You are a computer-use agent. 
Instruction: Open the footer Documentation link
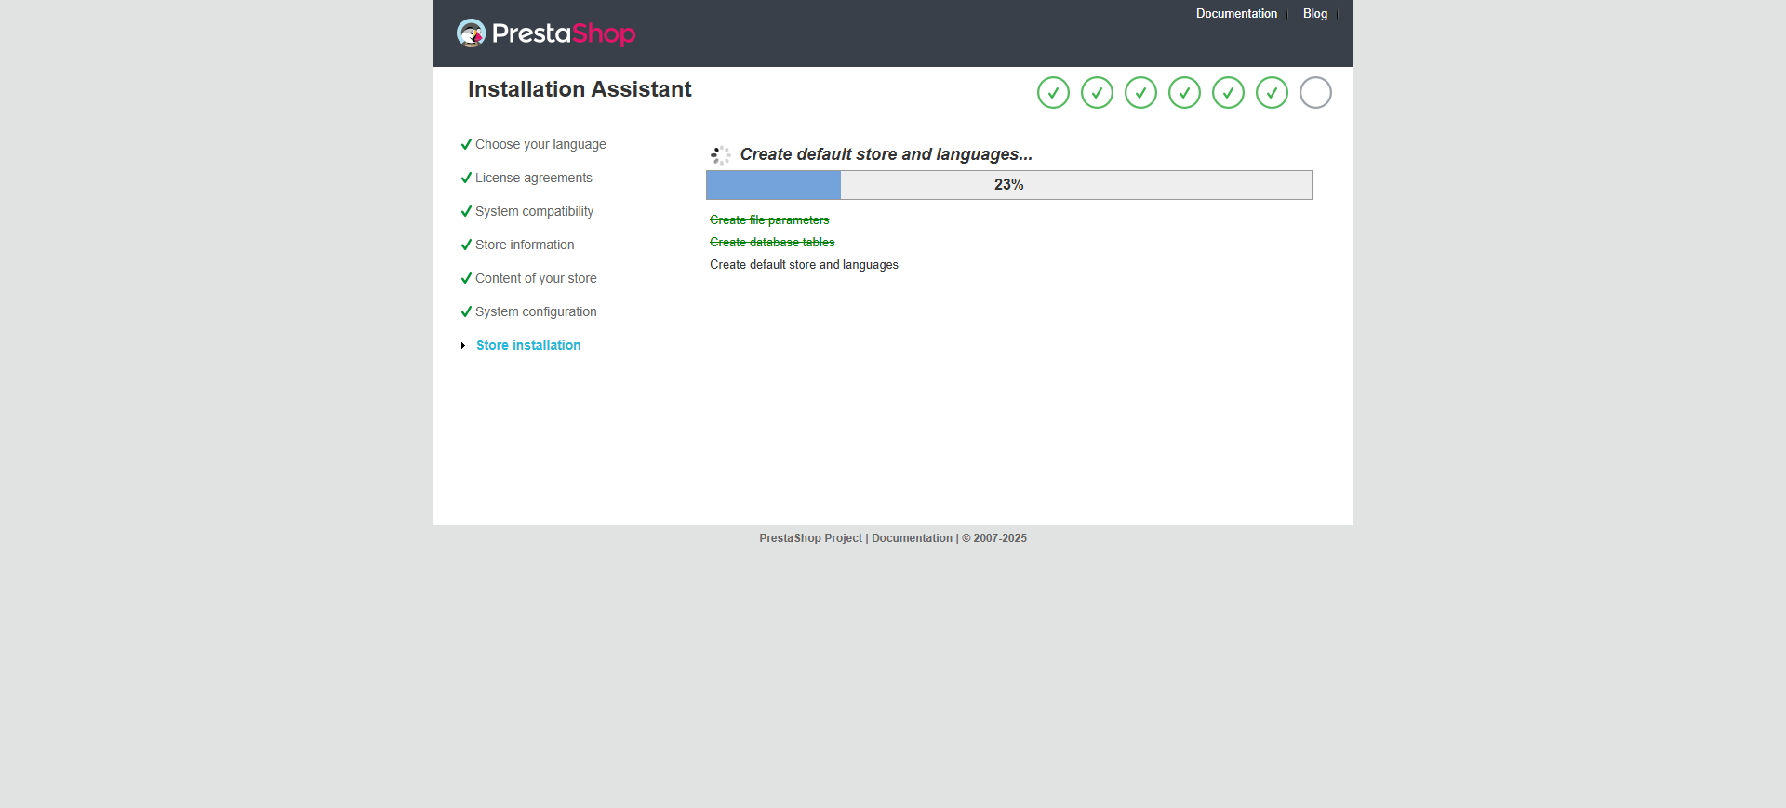(912, 538)
